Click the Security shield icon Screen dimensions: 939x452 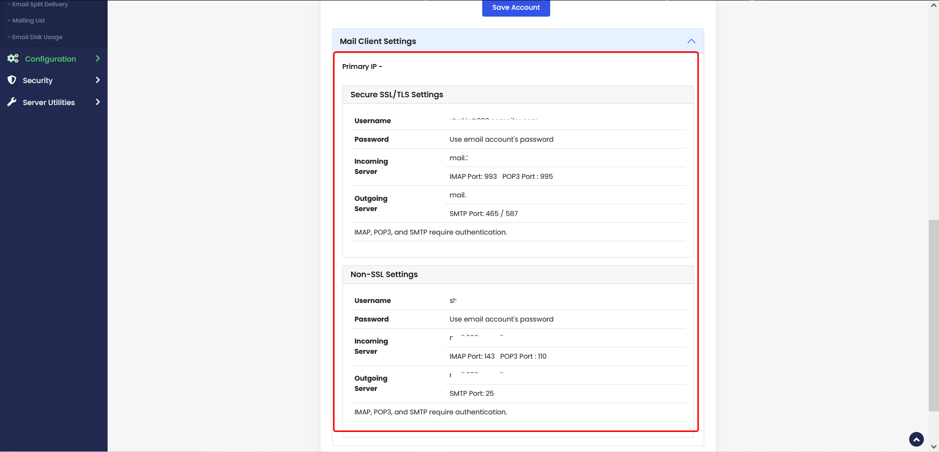(x=12, y=80)
